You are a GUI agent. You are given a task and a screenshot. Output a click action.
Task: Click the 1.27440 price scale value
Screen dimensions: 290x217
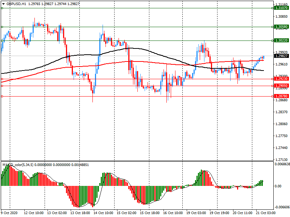(x=282, y=148)
